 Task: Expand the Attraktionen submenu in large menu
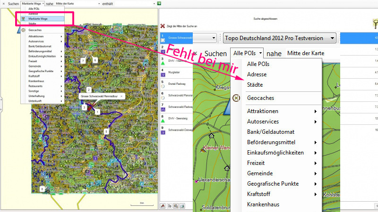[x=315, y=111]
